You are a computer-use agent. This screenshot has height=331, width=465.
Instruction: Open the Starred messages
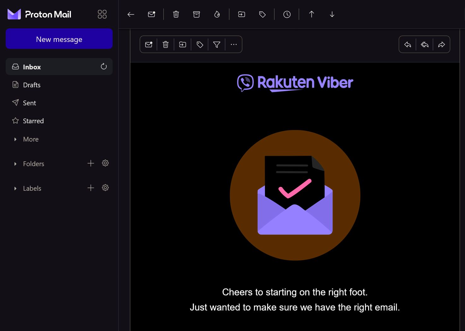tap(59, 121)
